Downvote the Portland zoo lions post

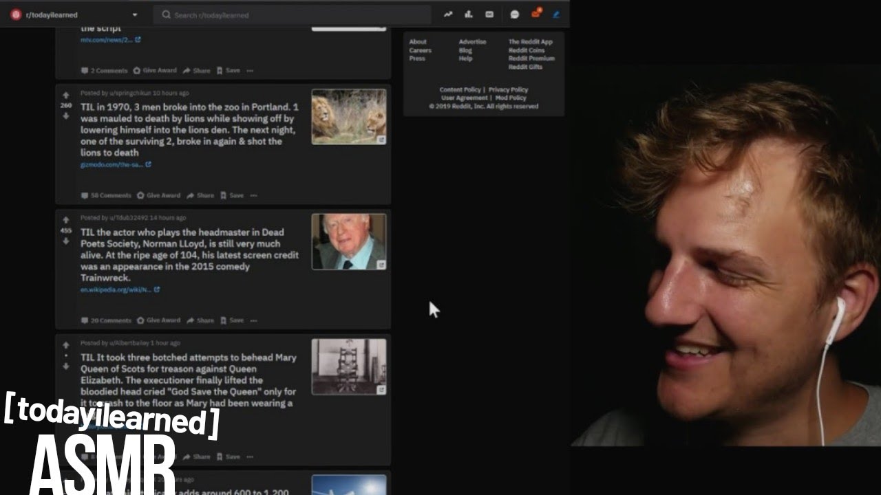tap(66, 115)
